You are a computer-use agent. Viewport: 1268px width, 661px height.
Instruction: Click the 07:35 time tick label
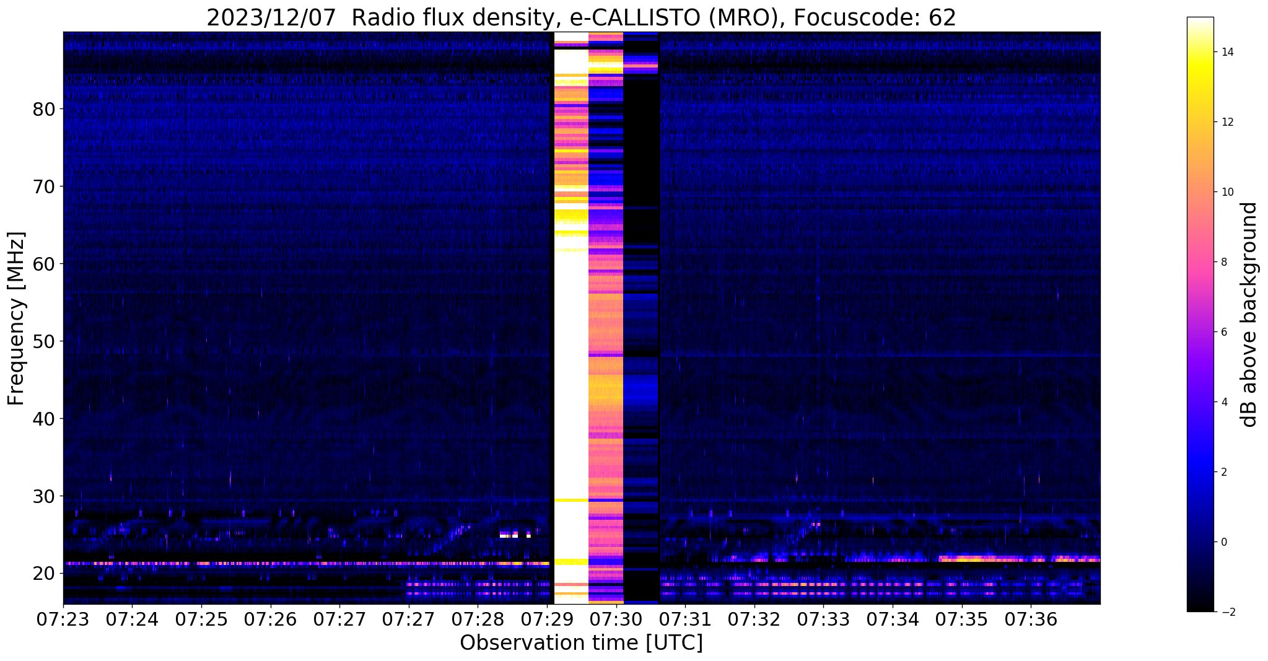pyautogui.click(x=962, y=619)
